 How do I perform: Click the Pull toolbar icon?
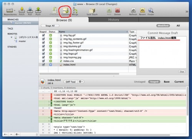pos(30,10)
